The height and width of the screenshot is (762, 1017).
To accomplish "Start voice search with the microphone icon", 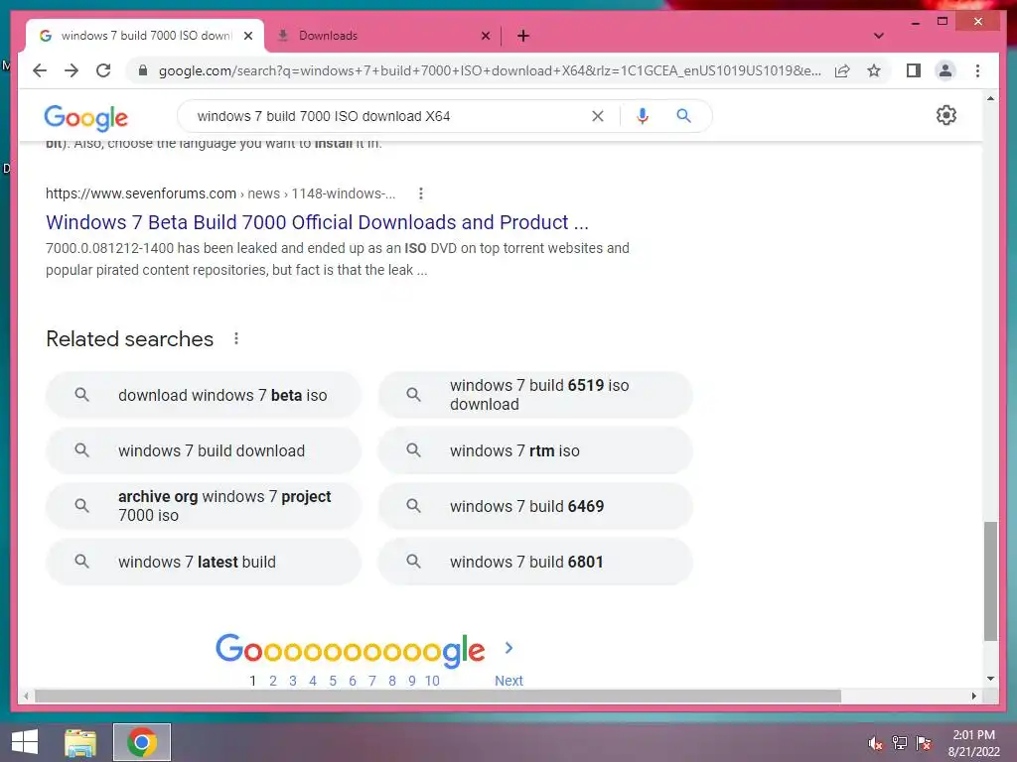I will pos(643,116).
